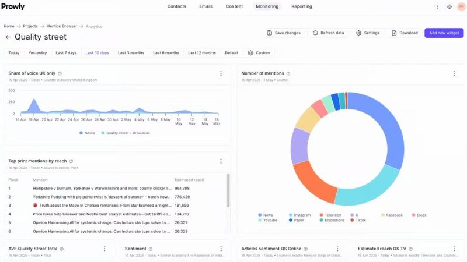
Task: Open dashboard Settings button
Action: (x=368, y=33)
